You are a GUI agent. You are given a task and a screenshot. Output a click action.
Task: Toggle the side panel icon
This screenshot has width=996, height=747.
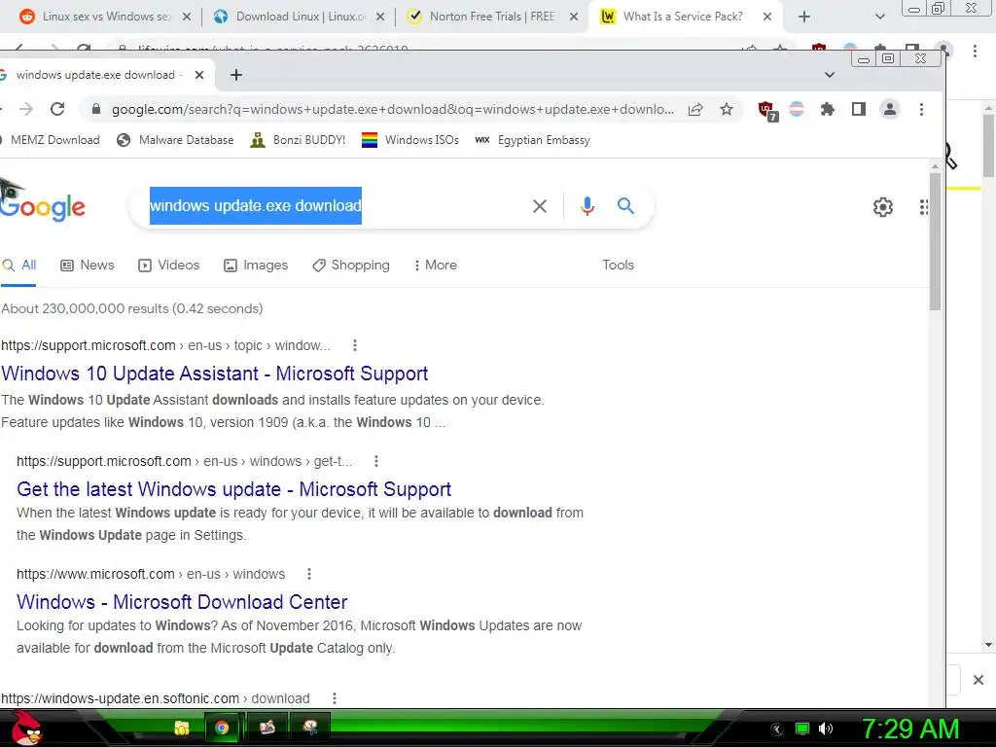pos(858,109)
